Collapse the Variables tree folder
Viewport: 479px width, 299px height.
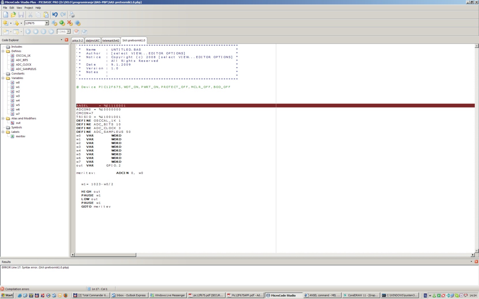3,78
